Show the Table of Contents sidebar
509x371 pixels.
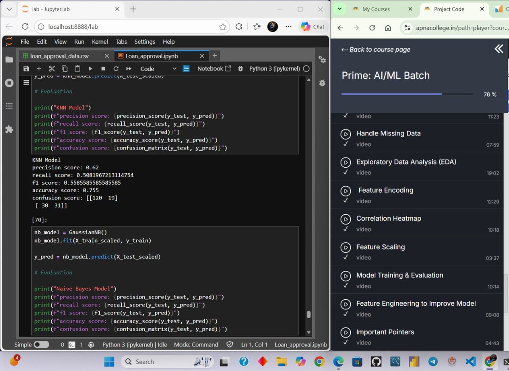click(9, 106)
